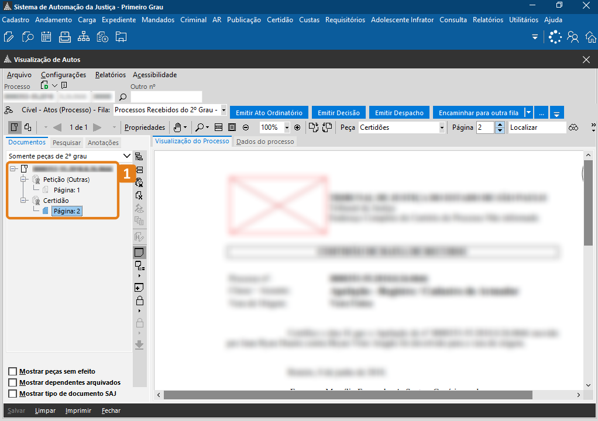This screenshot has height=421, width=598.
Task: Click the house icon at top right
Action: (x=591, y=37)
